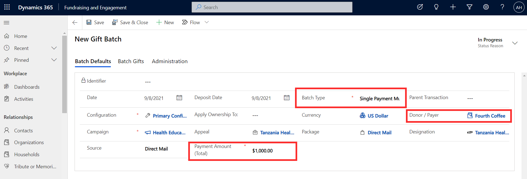
Task: Expand the header Status Reason chevron
Action: tap(515, 43)
